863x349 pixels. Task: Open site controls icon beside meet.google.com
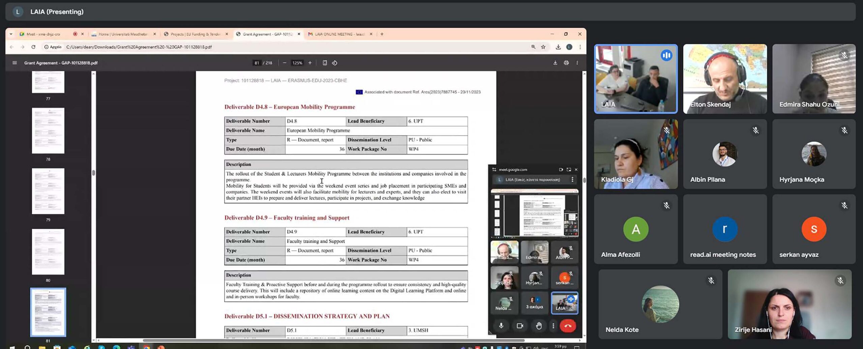click(494, 170)
